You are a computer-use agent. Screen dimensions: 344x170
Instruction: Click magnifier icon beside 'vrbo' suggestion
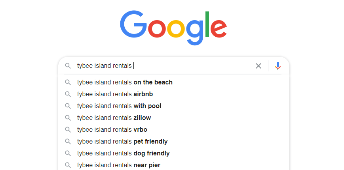(68, 130)
